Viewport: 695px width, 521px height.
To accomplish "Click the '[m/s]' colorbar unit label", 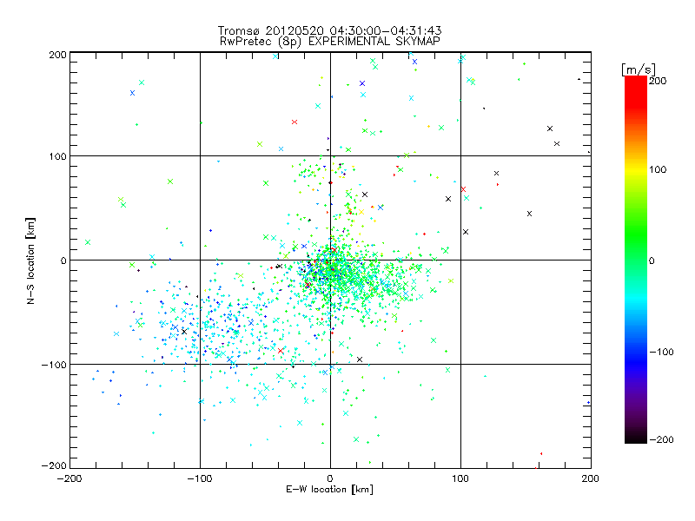I will click(x=639, y=69).
